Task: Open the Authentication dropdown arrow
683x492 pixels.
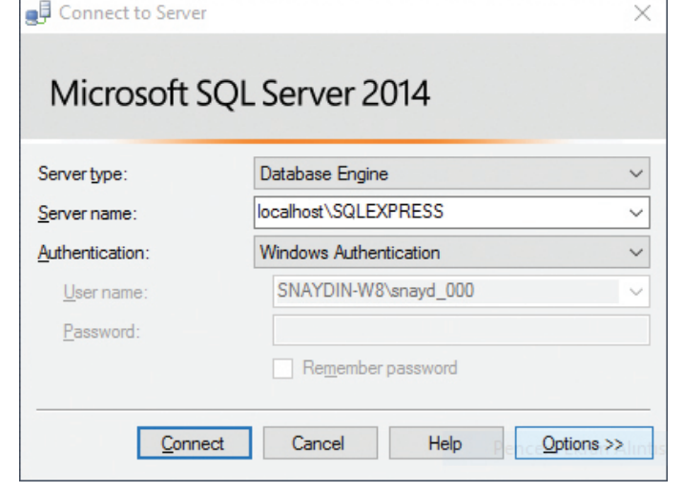Action: [x=636, y=253]
